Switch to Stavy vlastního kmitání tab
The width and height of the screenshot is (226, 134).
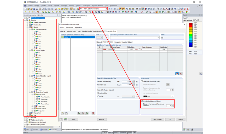tap(85, 31)
